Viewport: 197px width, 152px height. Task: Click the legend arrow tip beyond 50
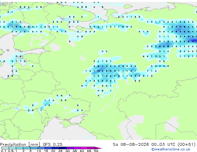click(x=98, y=148)
